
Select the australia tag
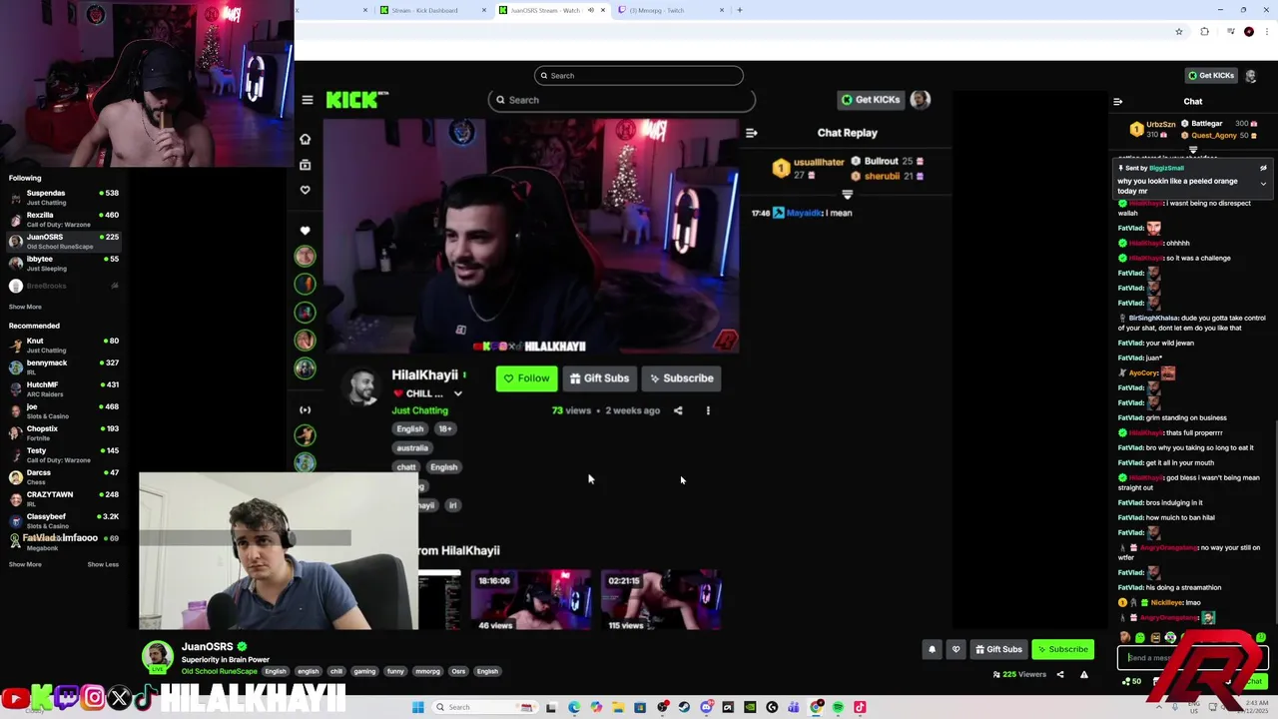tap(412, 448)
